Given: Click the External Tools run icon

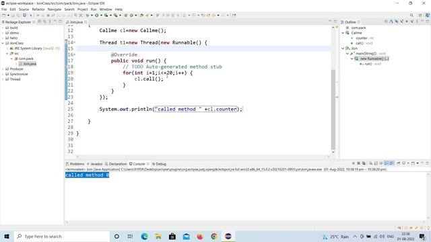Looking at the screenshot, I should 116,15.
